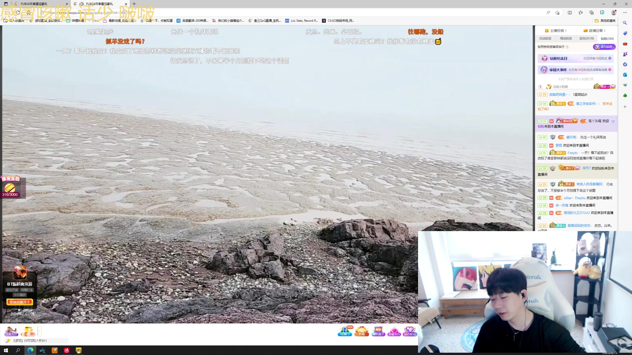This screenshot has height=355, width=632.
Task: Open the 任务大厅 task hall icon
Action: pyautogui.click(x=11, y=331)
